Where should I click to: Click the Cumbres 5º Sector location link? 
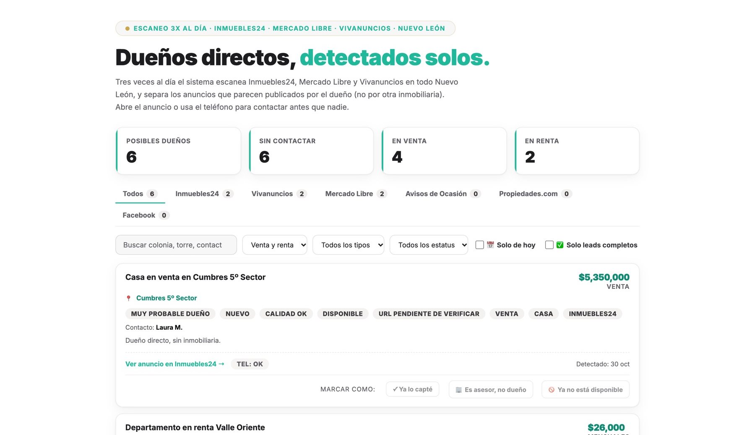click(167, 298)
